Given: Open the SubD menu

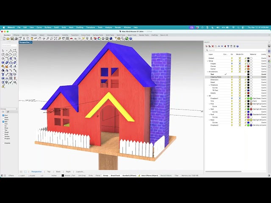Looking at the screenshot, I should click(56, 27).
